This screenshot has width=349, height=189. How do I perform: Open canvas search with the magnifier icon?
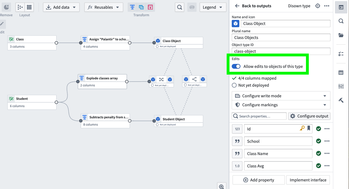point(180,7)
